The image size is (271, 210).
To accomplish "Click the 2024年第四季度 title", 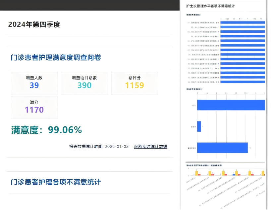I will [x=34, y=24].
